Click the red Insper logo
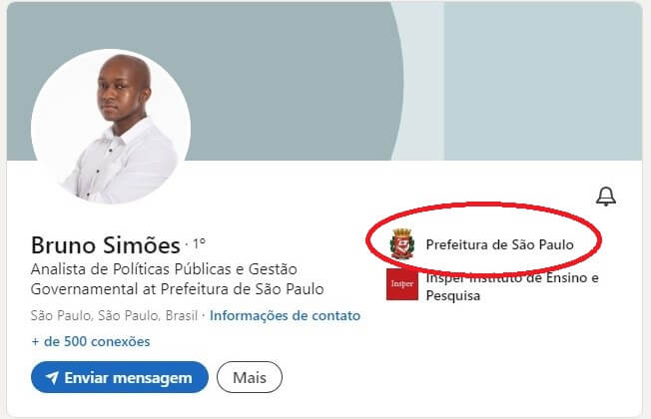 pyautogui.click(x=402, y=284)
